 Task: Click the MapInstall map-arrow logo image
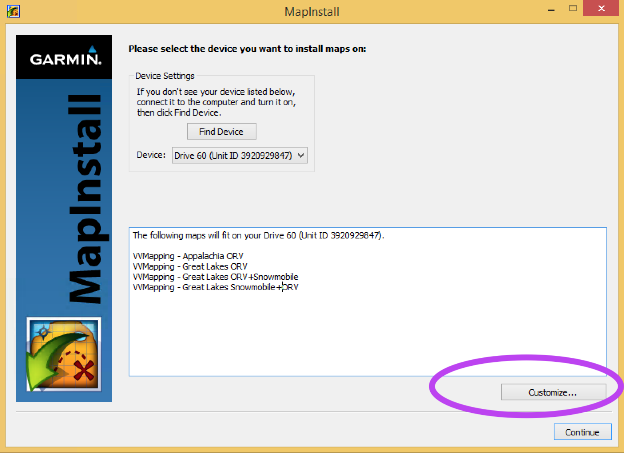[64, 354]
